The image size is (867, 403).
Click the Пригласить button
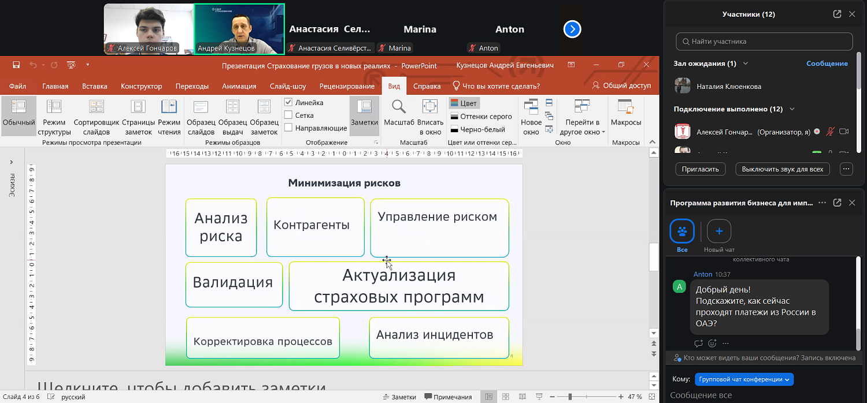click(x=700, y=169)
